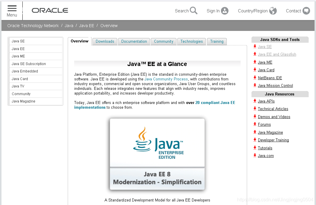Viewport: 316px width, 205px height.
Task: Open Java EE and Glassfish link
Action: tap(277, 54)
